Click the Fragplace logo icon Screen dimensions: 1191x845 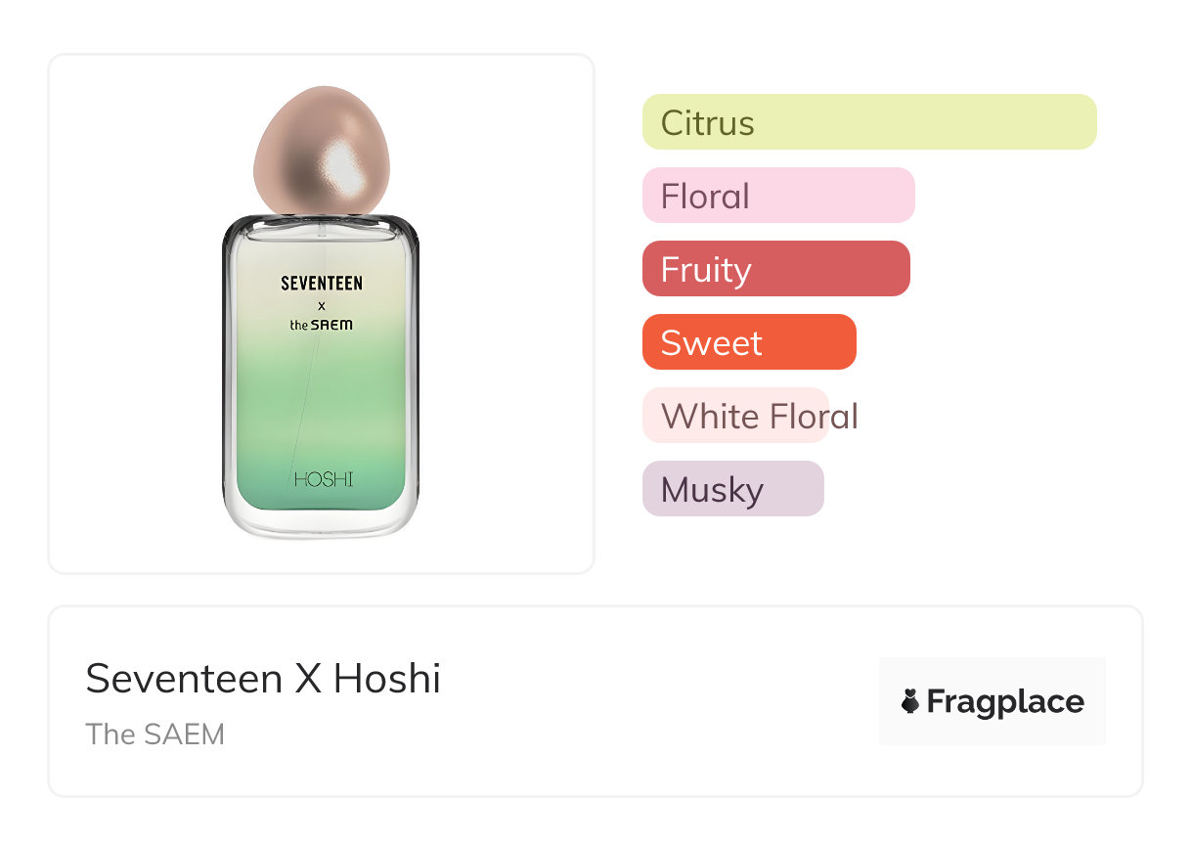pos(910,701)
